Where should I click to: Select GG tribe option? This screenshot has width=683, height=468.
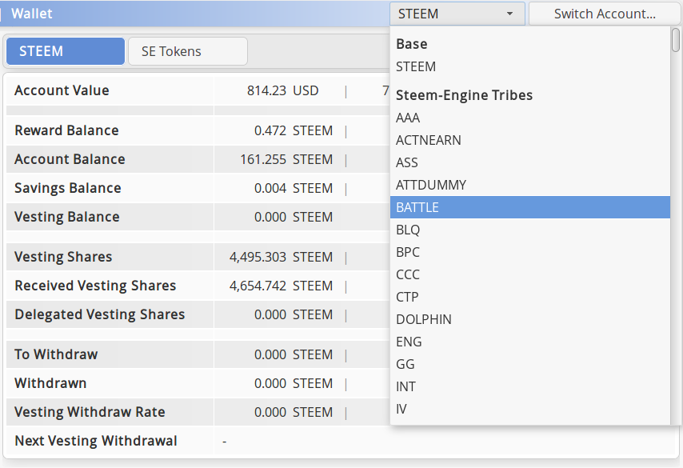pyautogui.click(x=529, y=364)
